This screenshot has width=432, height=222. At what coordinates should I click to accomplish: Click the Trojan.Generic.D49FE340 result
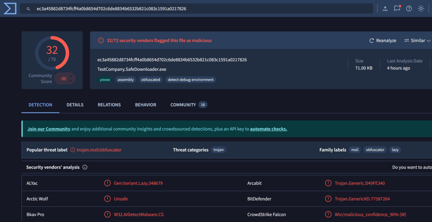click(360, 183)
